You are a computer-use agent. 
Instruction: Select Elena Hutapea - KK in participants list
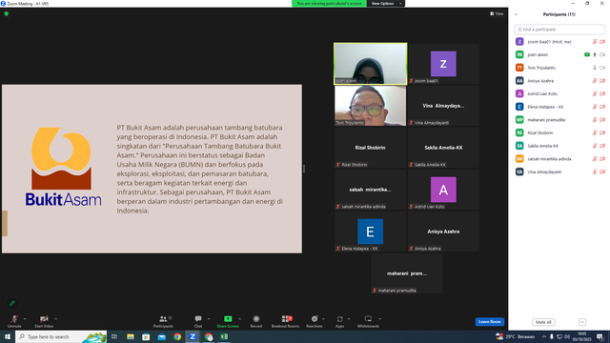tap(559, 107)
